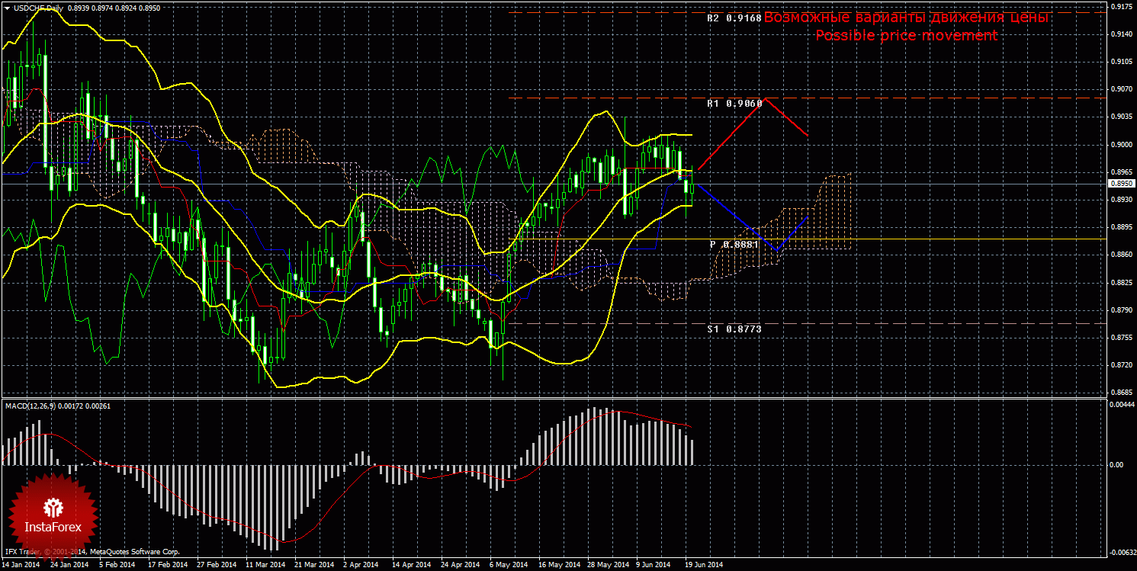
Task: Click the '14 Jan 2014' date label
Action: pyautogui.click(x=21, y=565)
